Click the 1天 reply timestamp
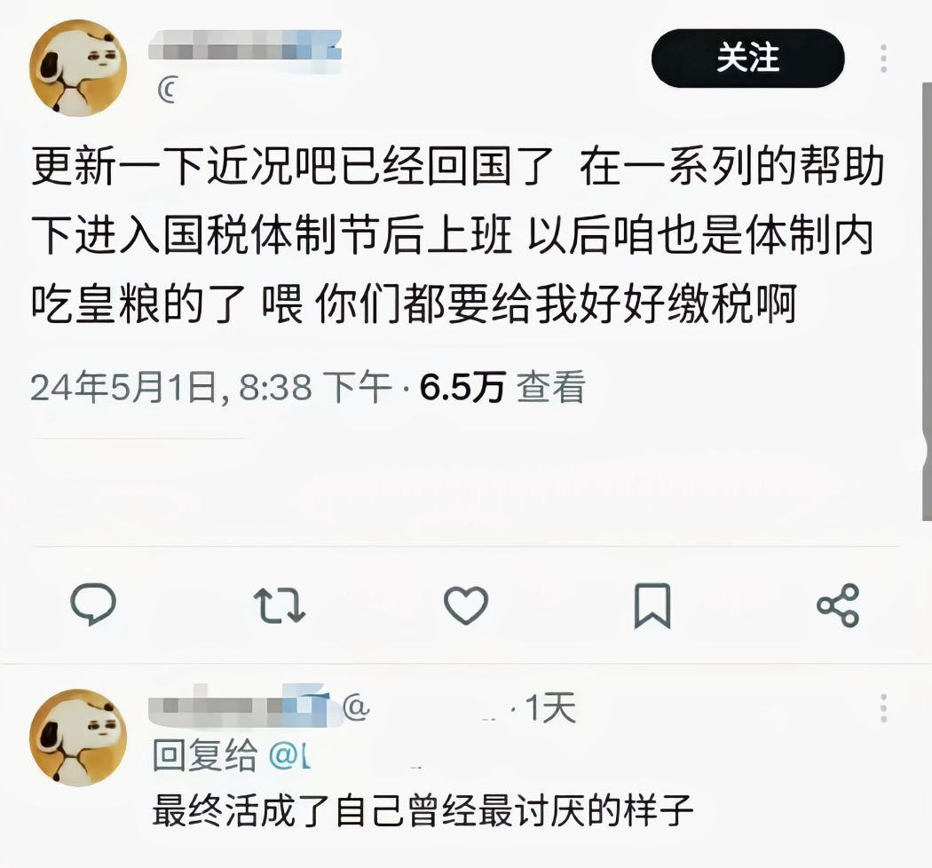Viewport: 932px width, 868px height. [x=550, y=707]
